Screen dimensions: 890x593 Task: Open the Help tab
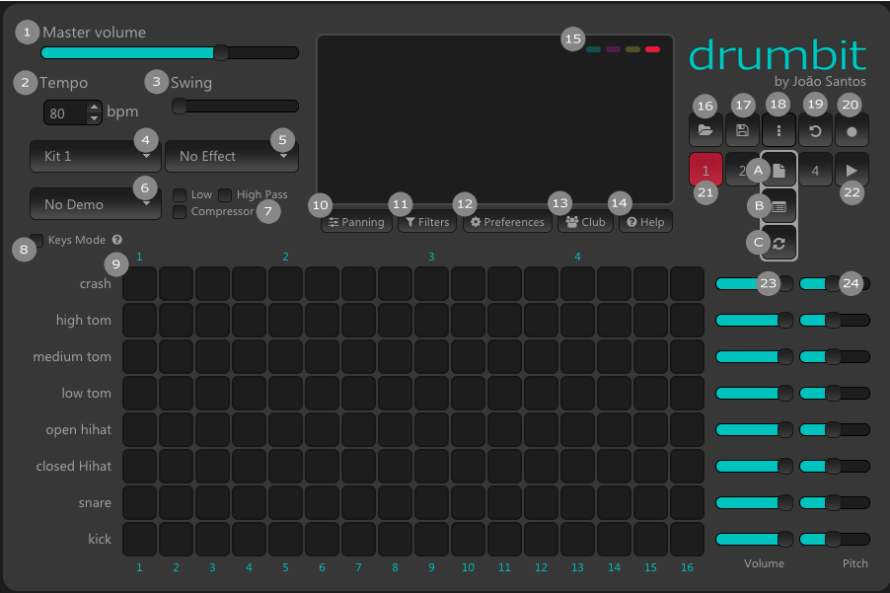pos(646,222)
